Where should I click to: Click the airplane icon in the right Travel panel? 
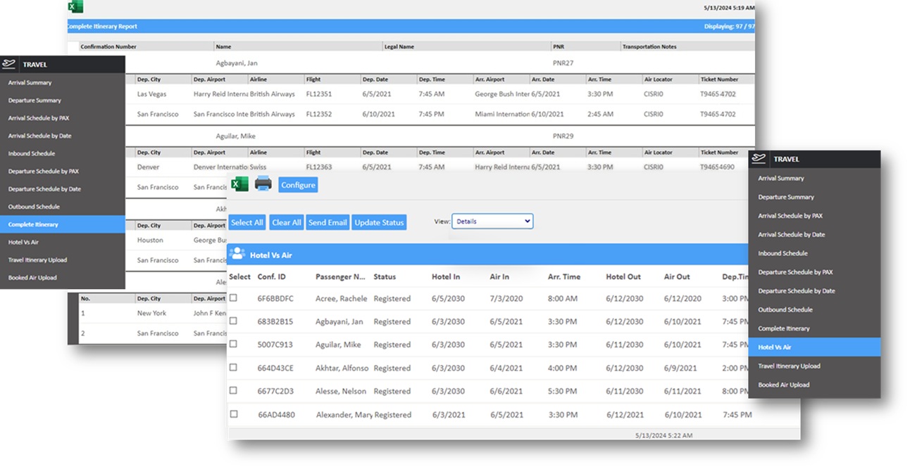[759, 159]
